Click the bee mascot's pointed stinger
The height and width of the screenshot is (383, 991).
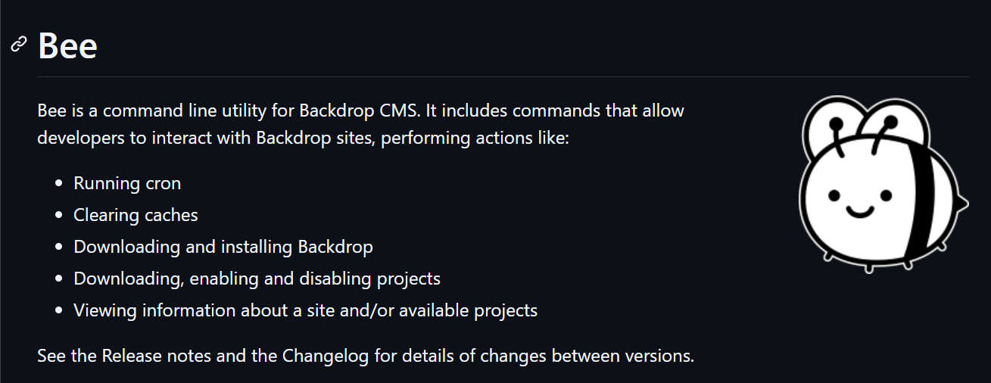click(x=962, y=202)
